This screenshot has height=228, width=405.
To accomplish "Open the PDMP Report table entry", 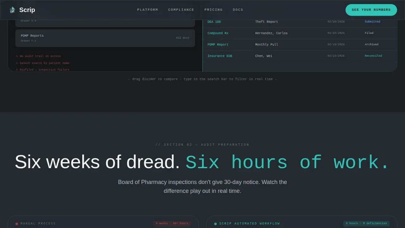I will pyautogui.click(x=218, y=45).
